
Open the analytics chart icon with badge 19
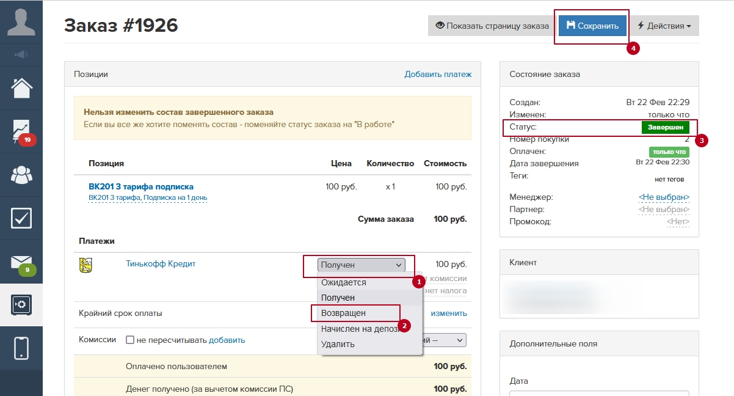[21, 131]
